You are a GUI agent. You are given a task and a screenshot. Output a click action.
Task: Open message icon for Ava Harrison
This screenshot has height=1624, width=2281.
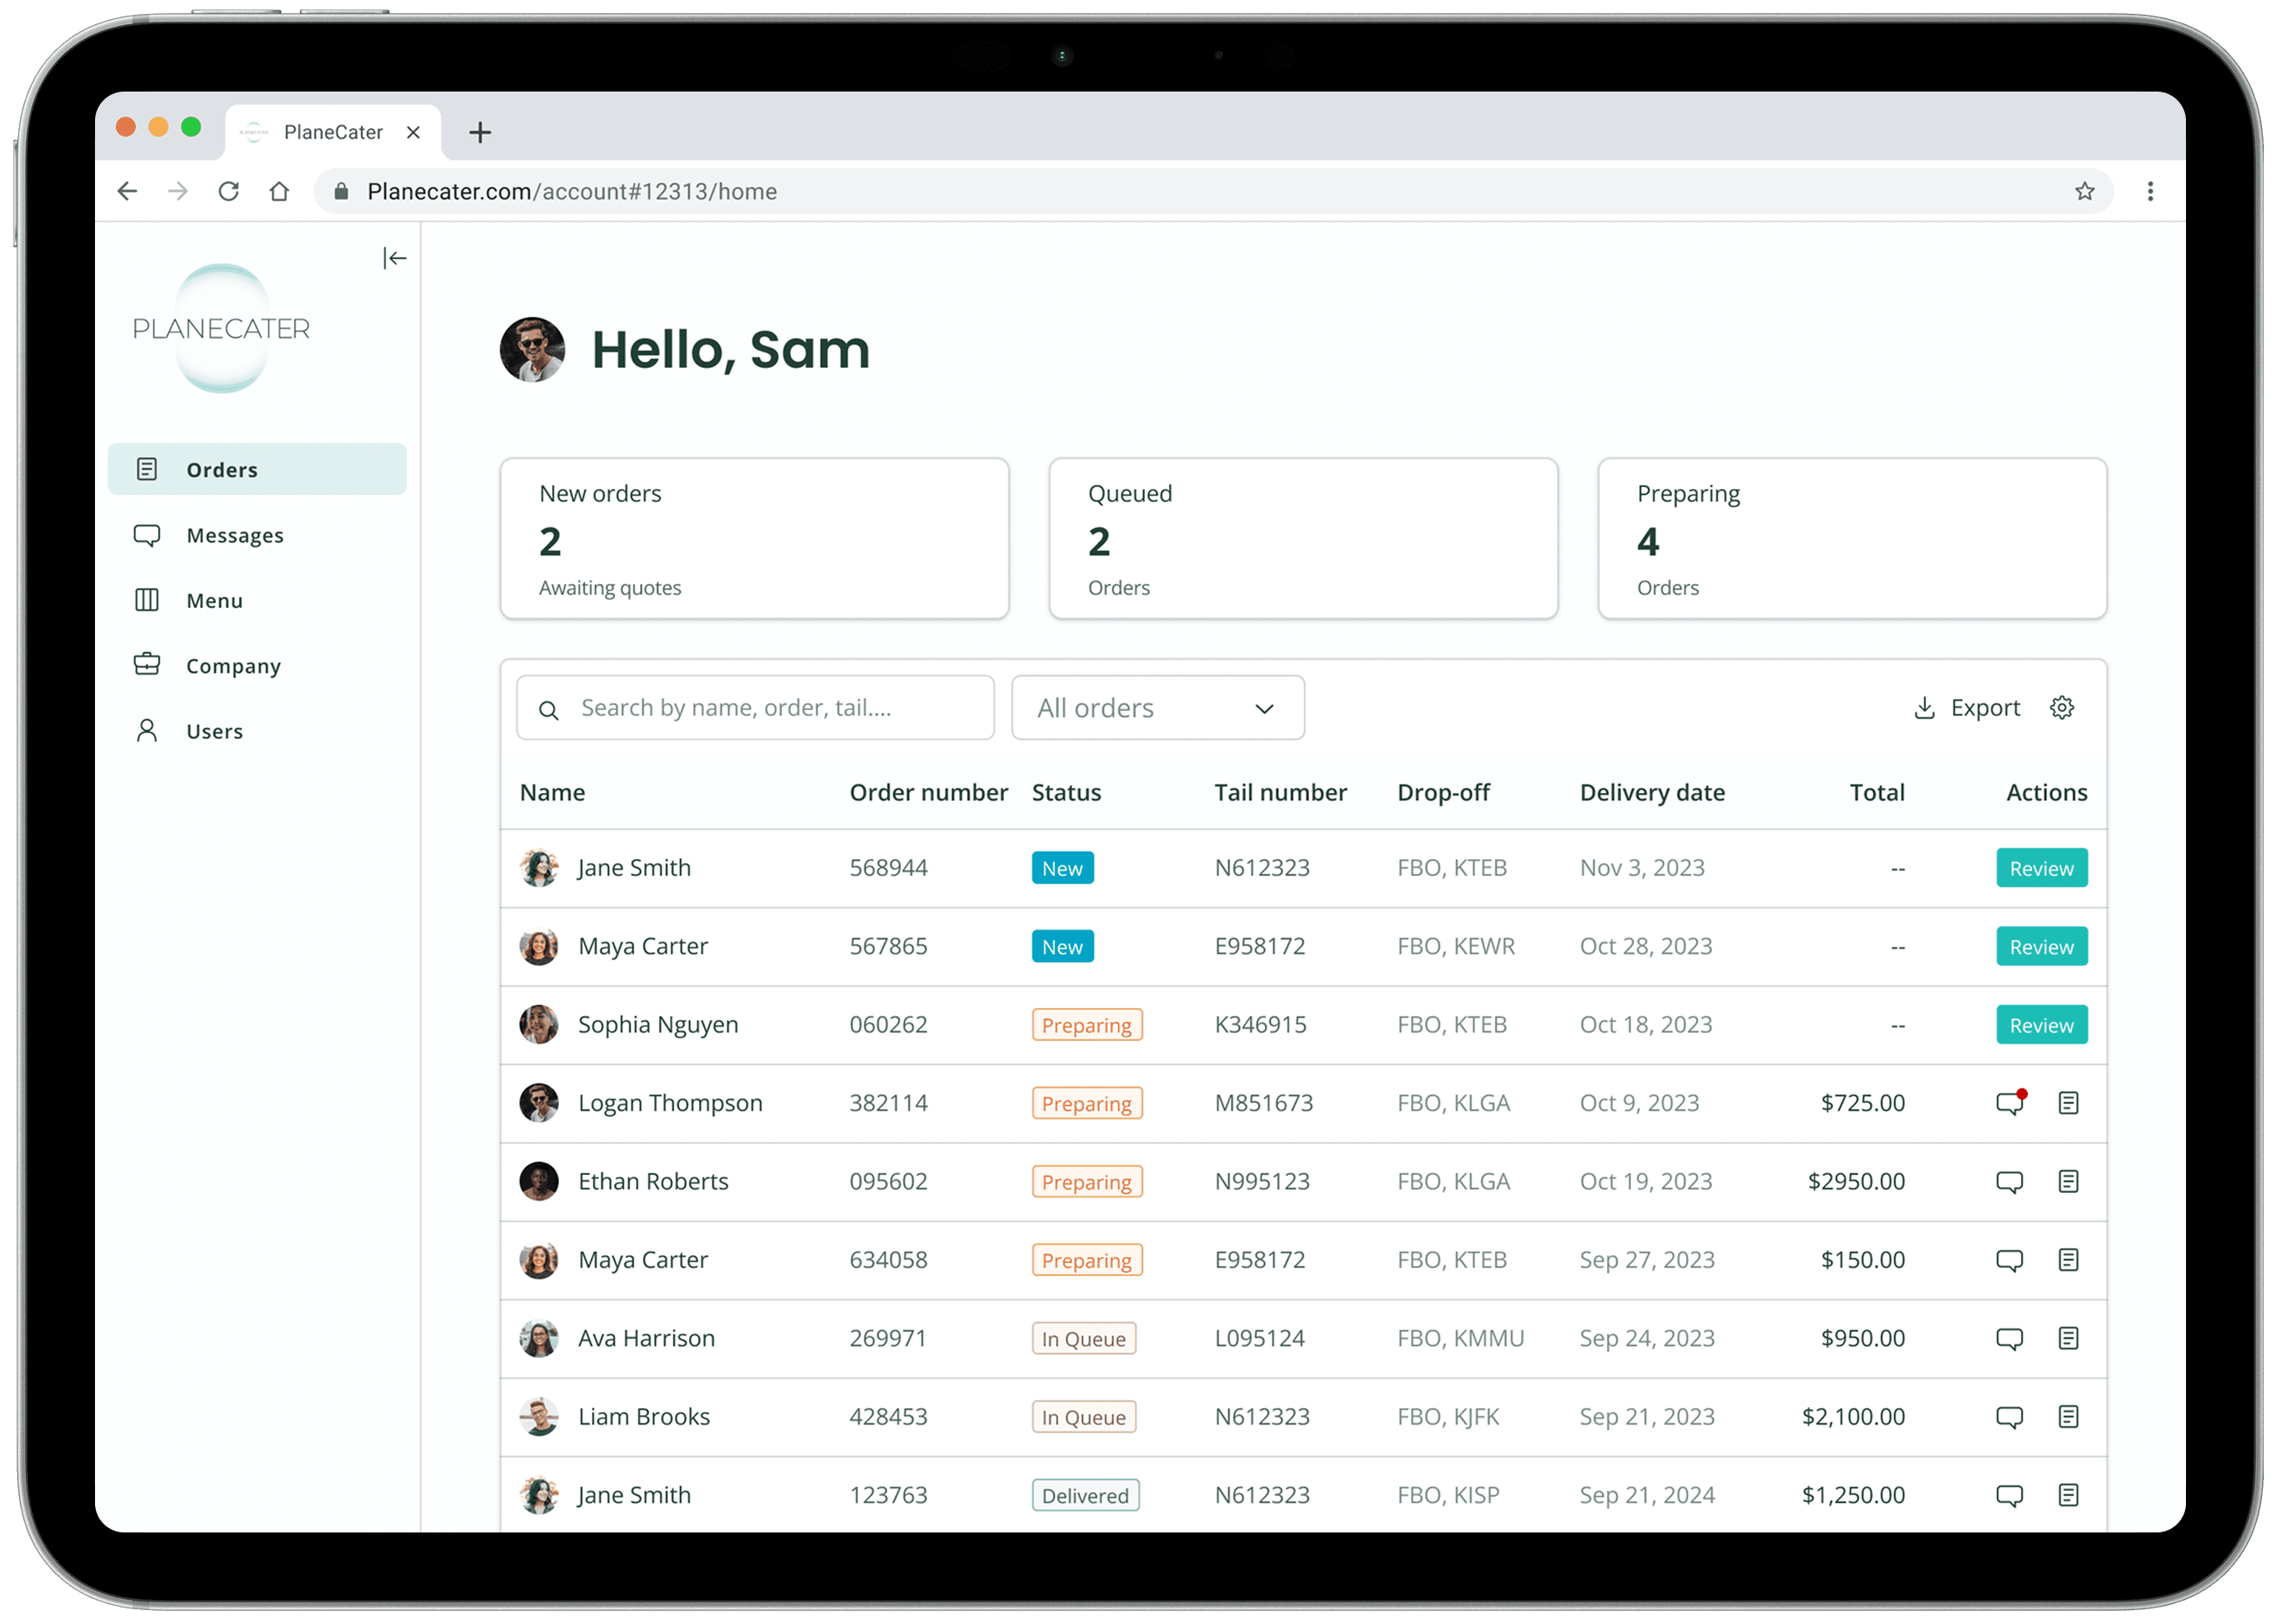[x=2009, y=1339]
